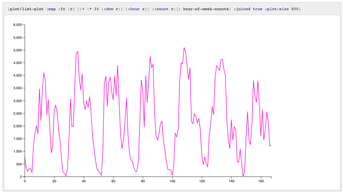Select the 'map' function in the code
The width and height of the screenshot is (343, 193).
[52, 9]
